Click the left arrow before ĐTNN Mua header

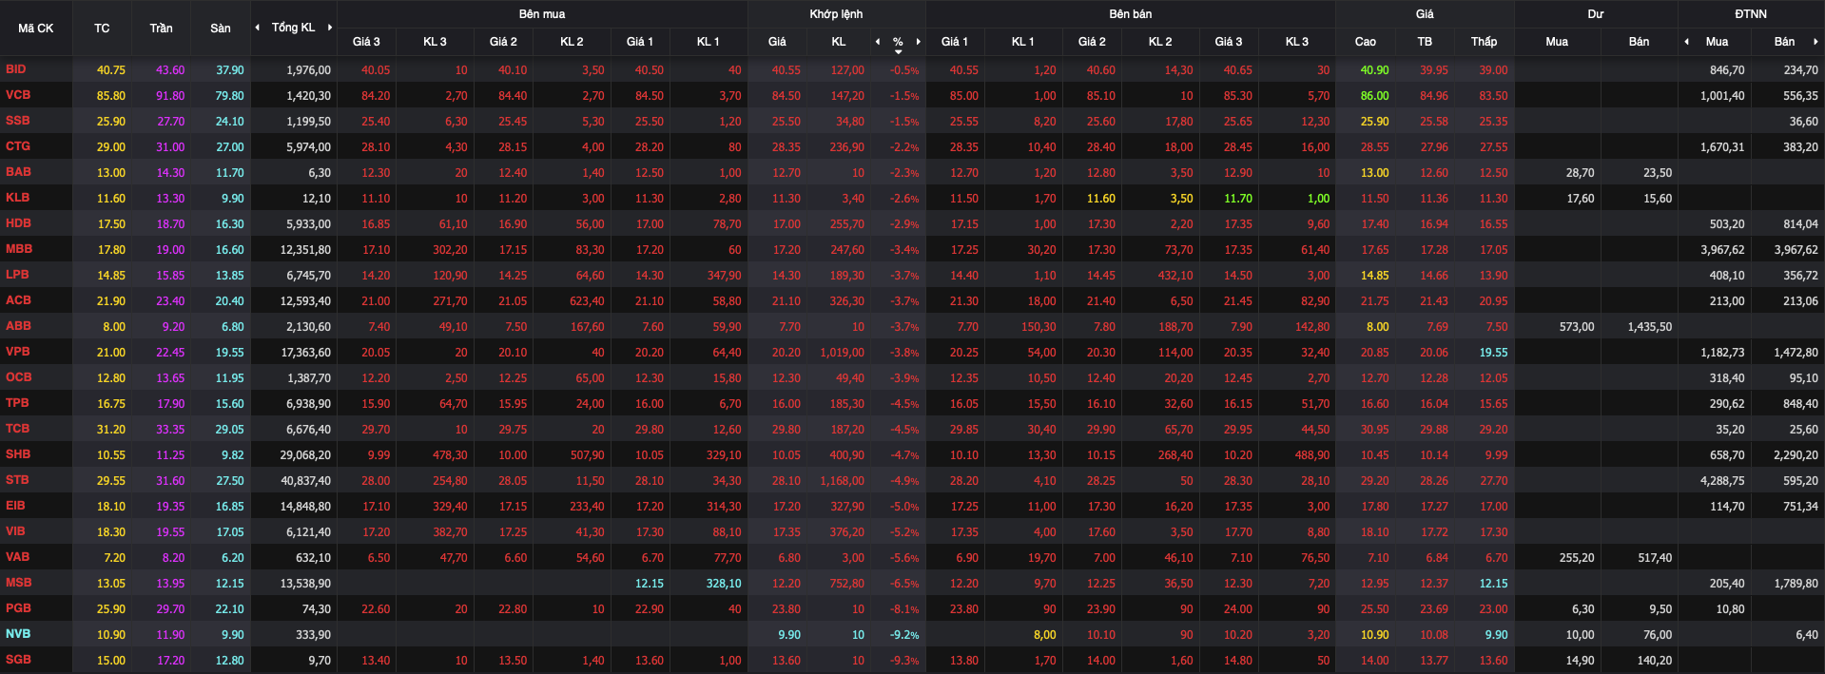(x=1686, y=42)
